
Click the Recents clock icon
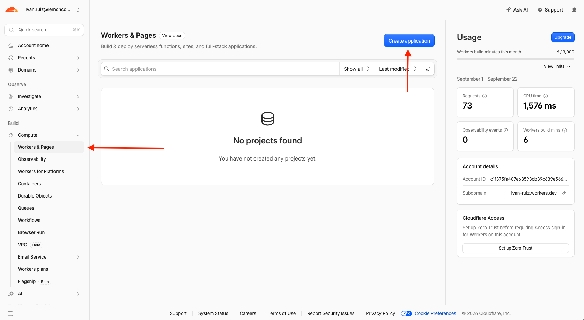(11, 58)
